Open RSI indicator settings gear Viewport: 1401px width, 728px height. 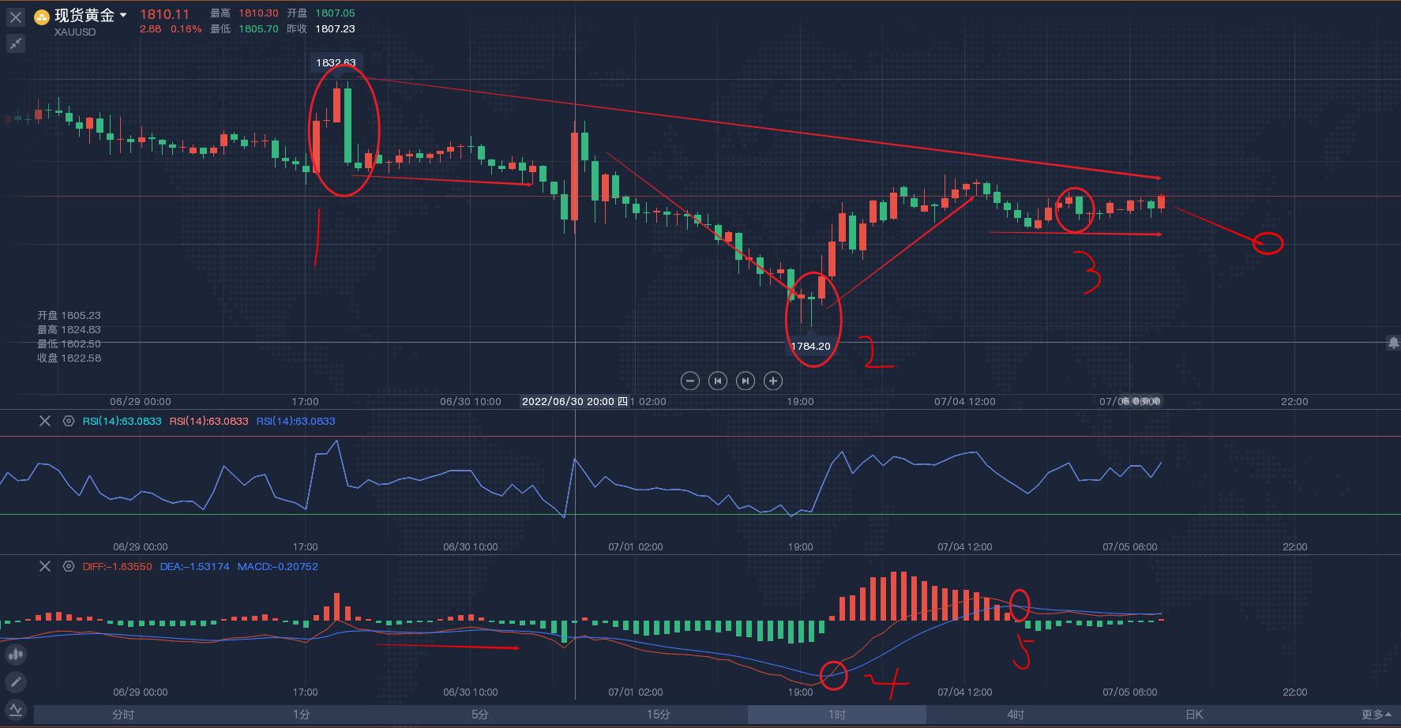pyautogui.click(x=69, y=421)
